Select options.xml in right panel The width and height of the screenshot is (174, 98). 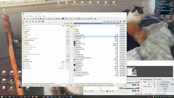click(x=79, y=62)
